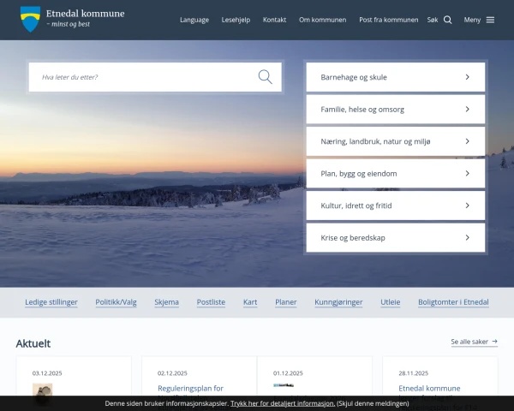Click the Etnedal kommune shield logo
The height and width of the screenshot is (411, 514).
coord(30,18)
